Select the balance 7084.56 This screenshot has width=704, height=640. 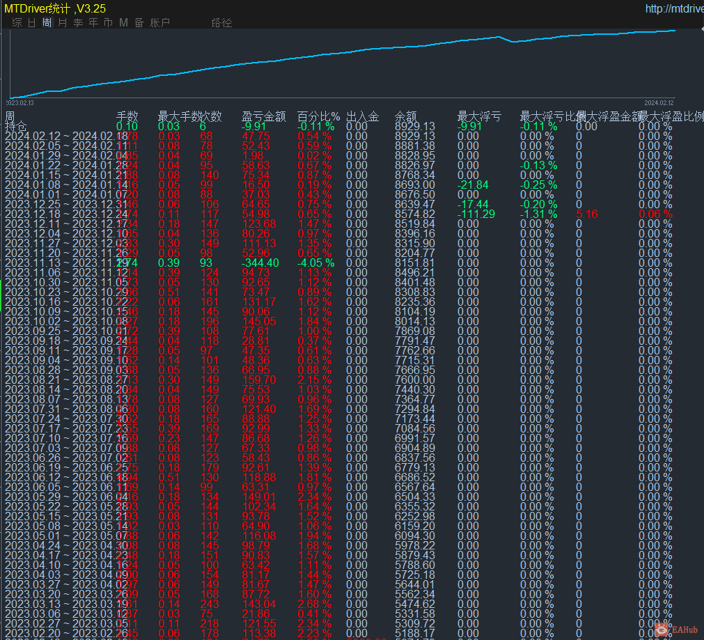(x=415, y=429)
